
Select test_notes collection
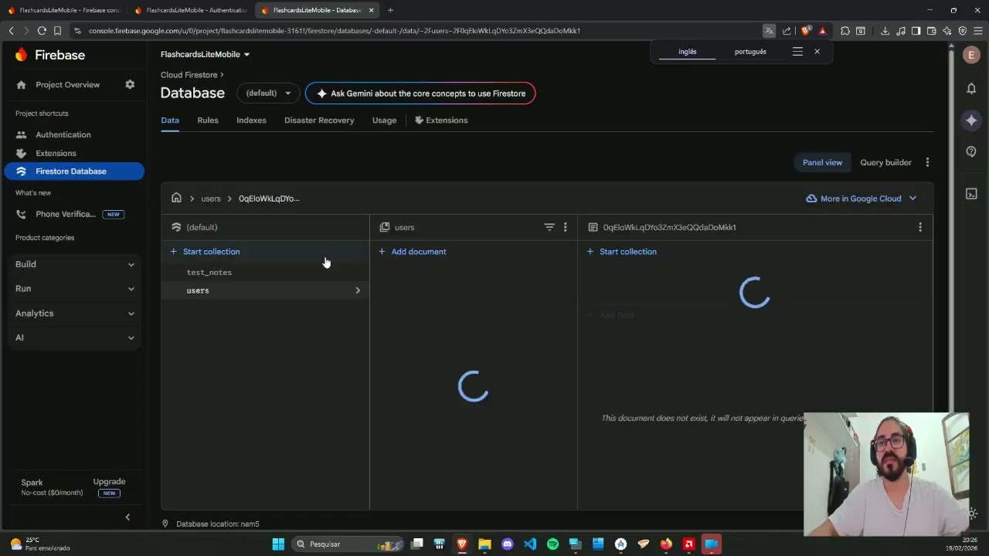click(209, 273)
